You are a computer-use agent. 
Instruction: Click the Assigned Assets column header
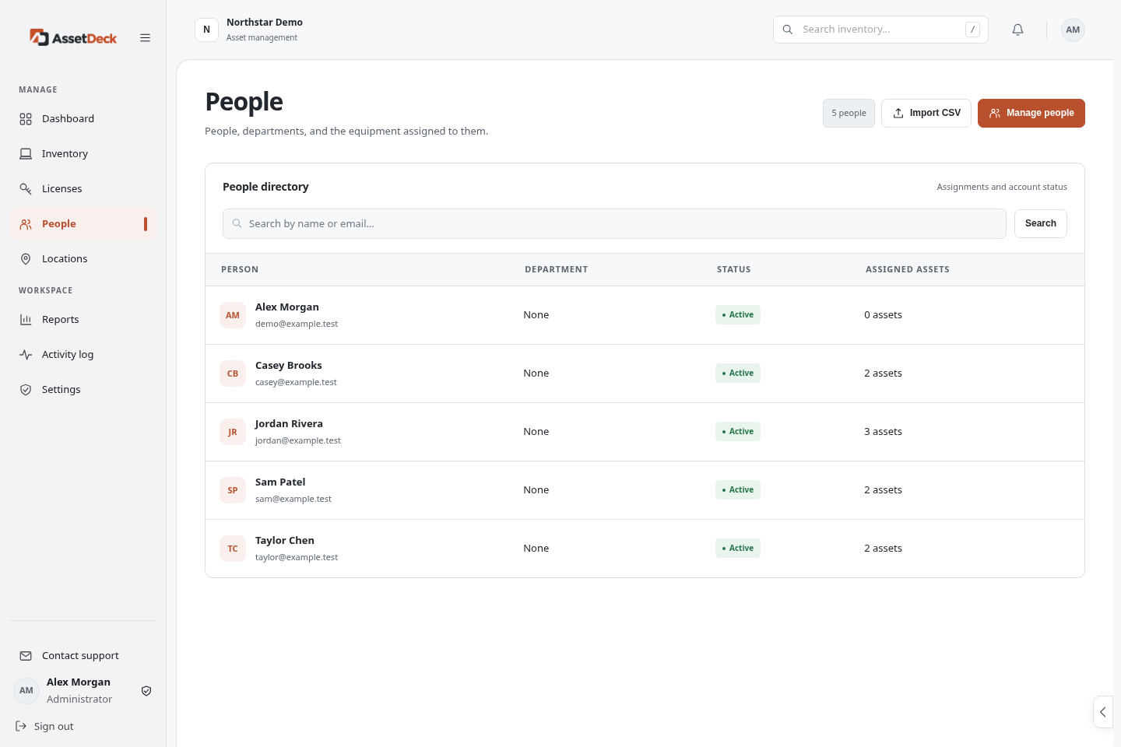pyautogui.click(x=908, y=269)
